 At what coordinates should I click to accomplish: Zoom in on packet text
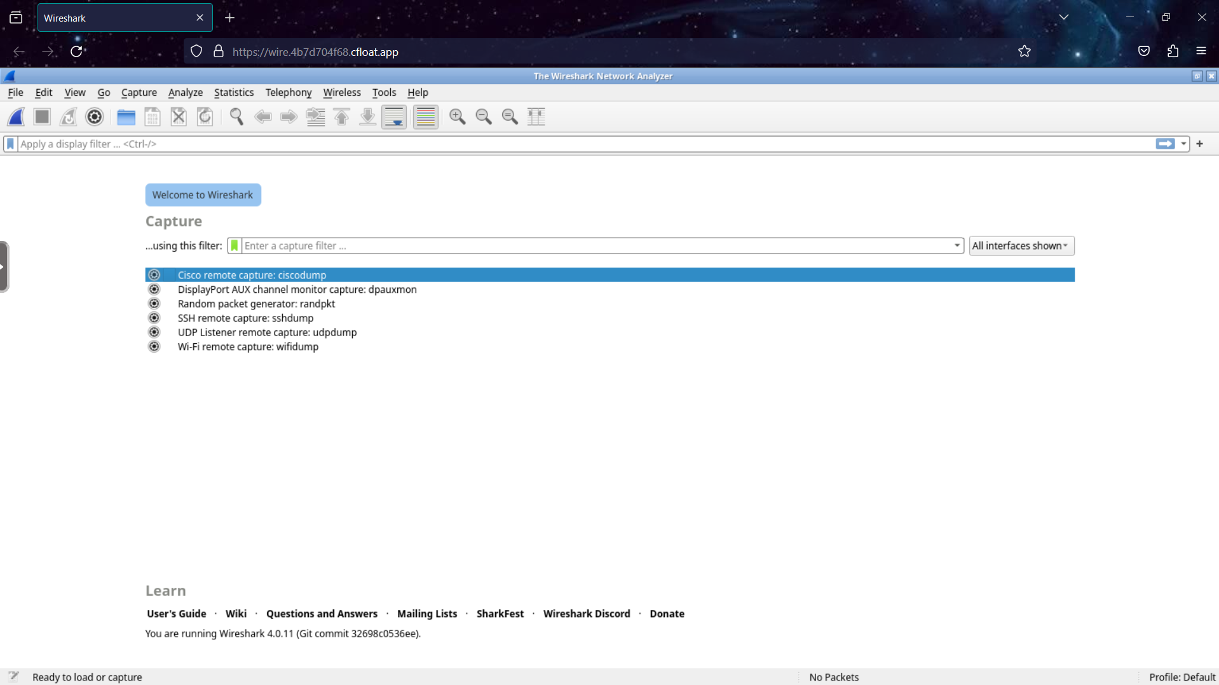coord(458,117)
